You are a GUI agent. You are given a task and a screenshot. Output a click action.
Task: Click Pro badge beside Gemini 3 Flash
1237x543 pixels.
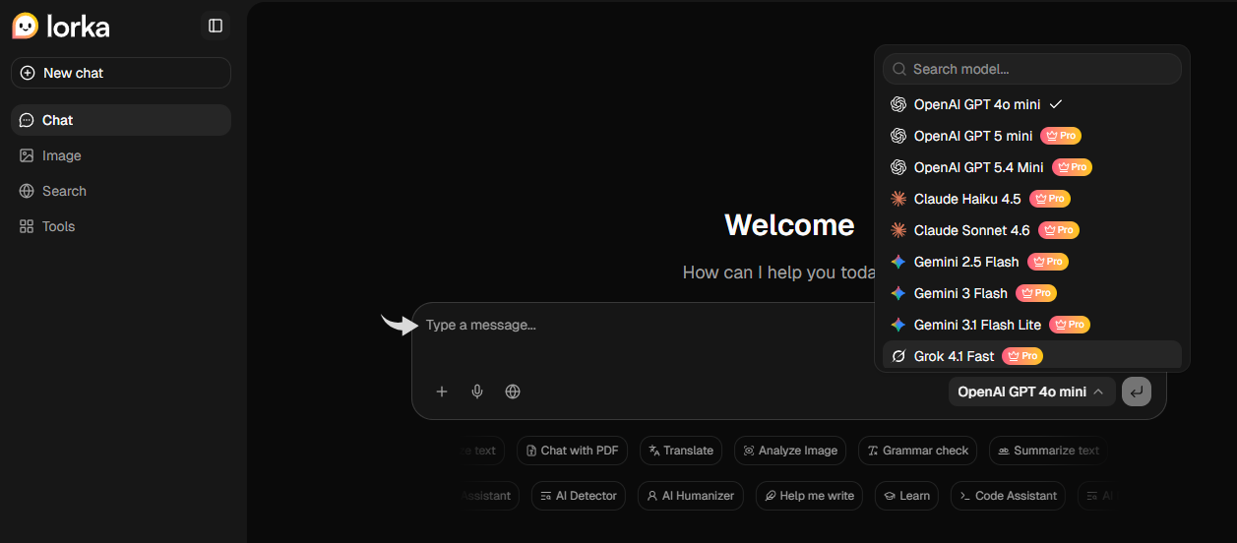point(1036,293)
